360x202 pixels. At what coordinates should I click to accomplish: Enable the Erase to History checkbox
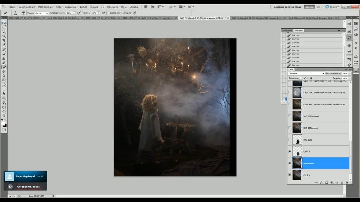tap(108, 13)
